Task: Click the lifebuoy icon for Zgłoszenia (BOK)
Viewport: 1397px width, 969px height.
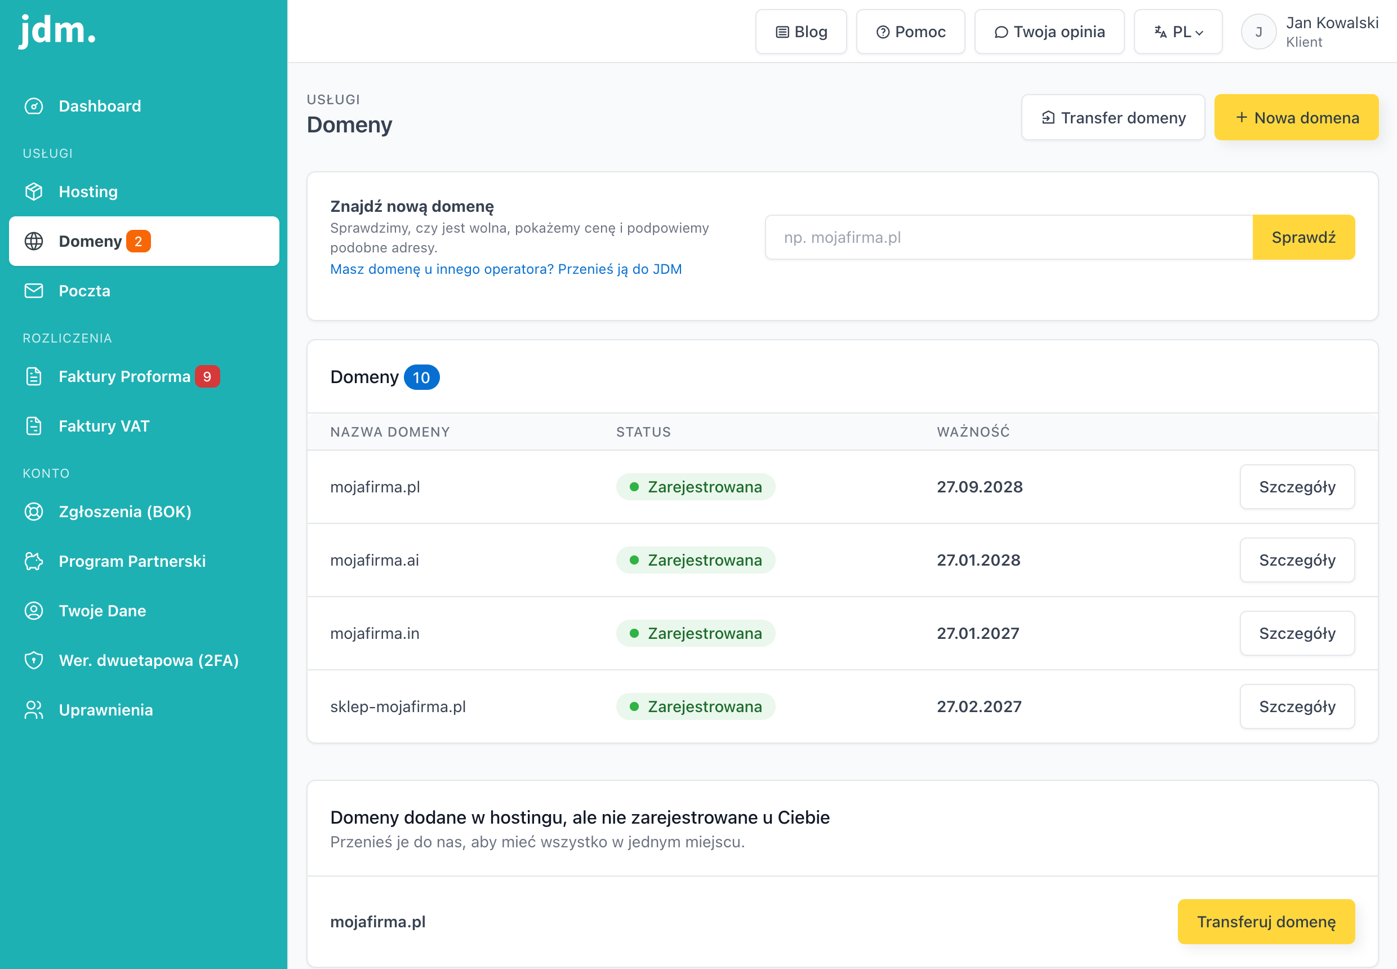Action: tap(34, 512)
